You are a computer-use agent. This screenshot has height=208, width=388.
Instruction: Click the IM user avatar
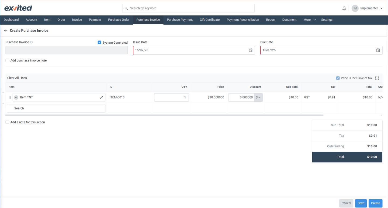[x=355, y=8]
